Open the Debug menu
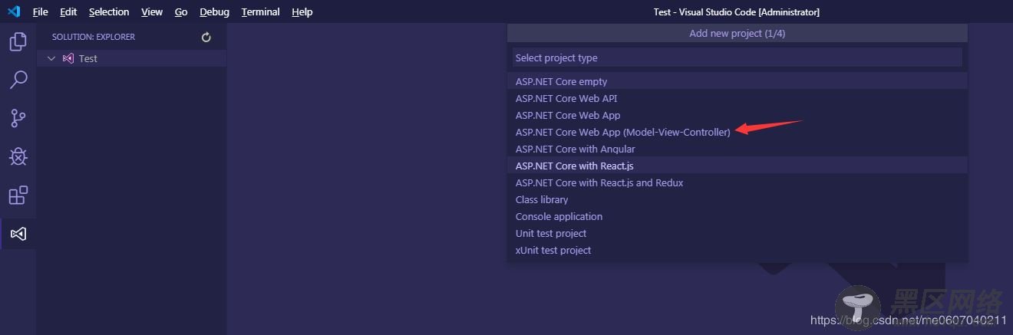1013x335 pixels. [214, 11]
